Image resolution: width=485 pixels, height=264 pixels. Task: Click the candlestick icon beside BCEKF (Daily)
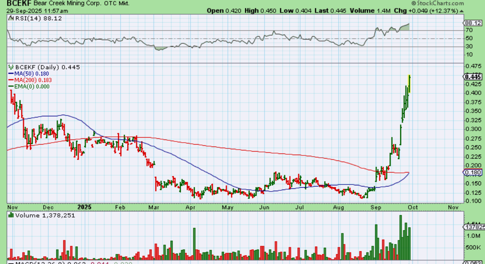(x=10, y=67)
